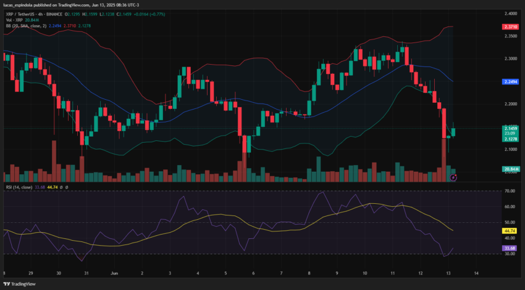Click the green 2.1278 lower band label
The width and height of the screenshot is (525, 290).
point(510,139)
